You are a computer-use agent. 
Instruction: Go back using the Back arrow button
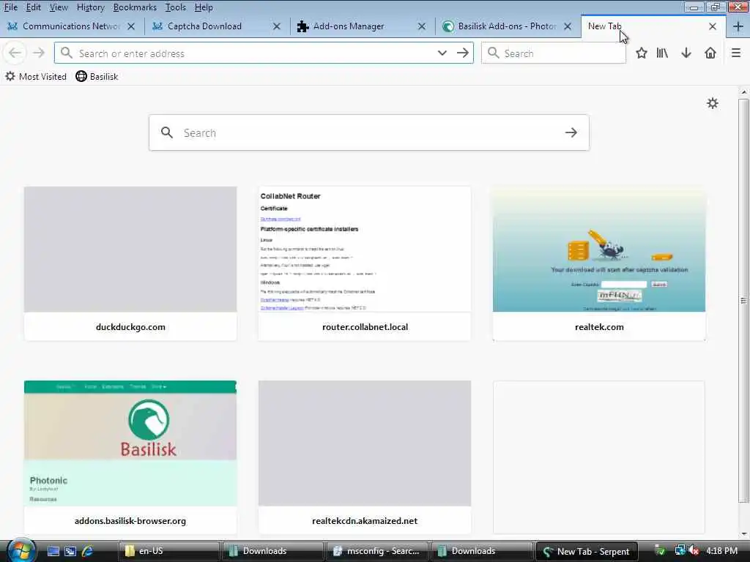pyautogui.click(x=15, y=53)
